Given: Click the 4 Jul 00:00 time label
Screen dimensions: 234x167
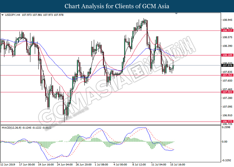Looking at the screenshot, I should (x=120, y=164).
